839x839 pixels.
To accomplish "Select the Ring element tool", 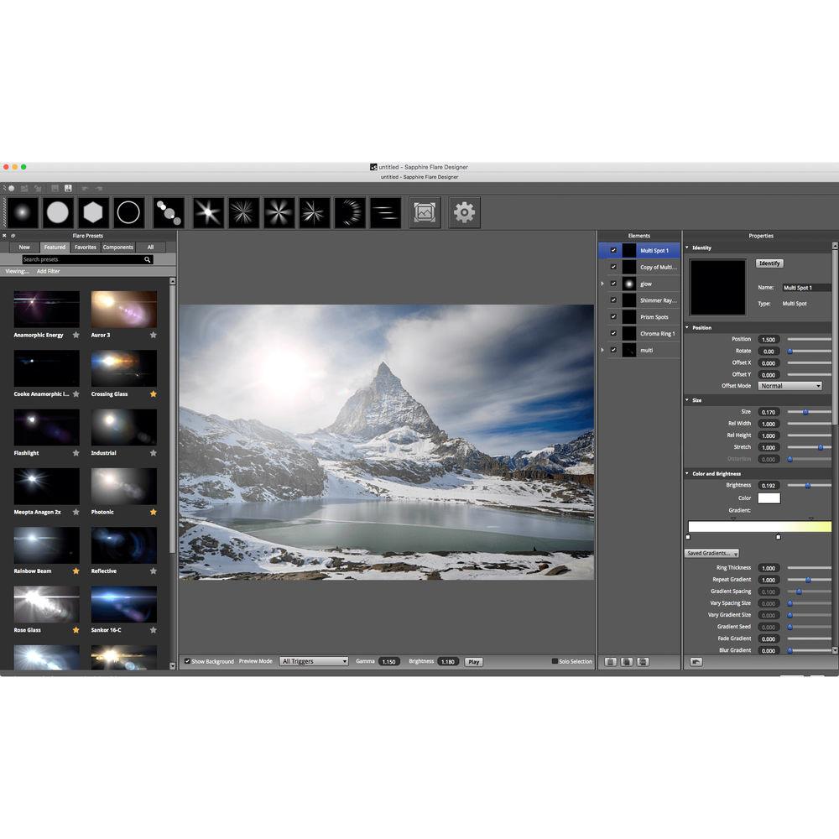I will coord(128,212).
